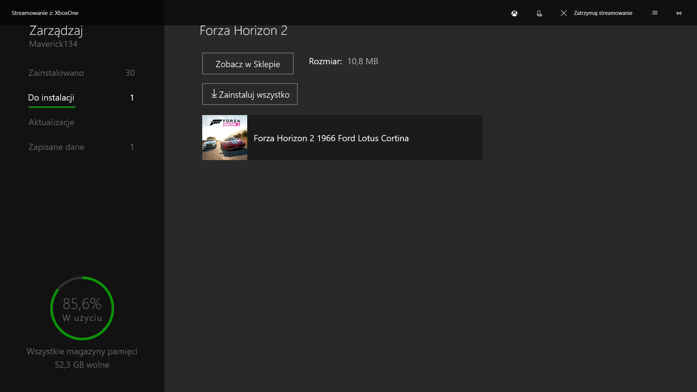Click Zobacz w Sklepie button
This screenshot has width=697, height=392.
click(x=248, y=64)
